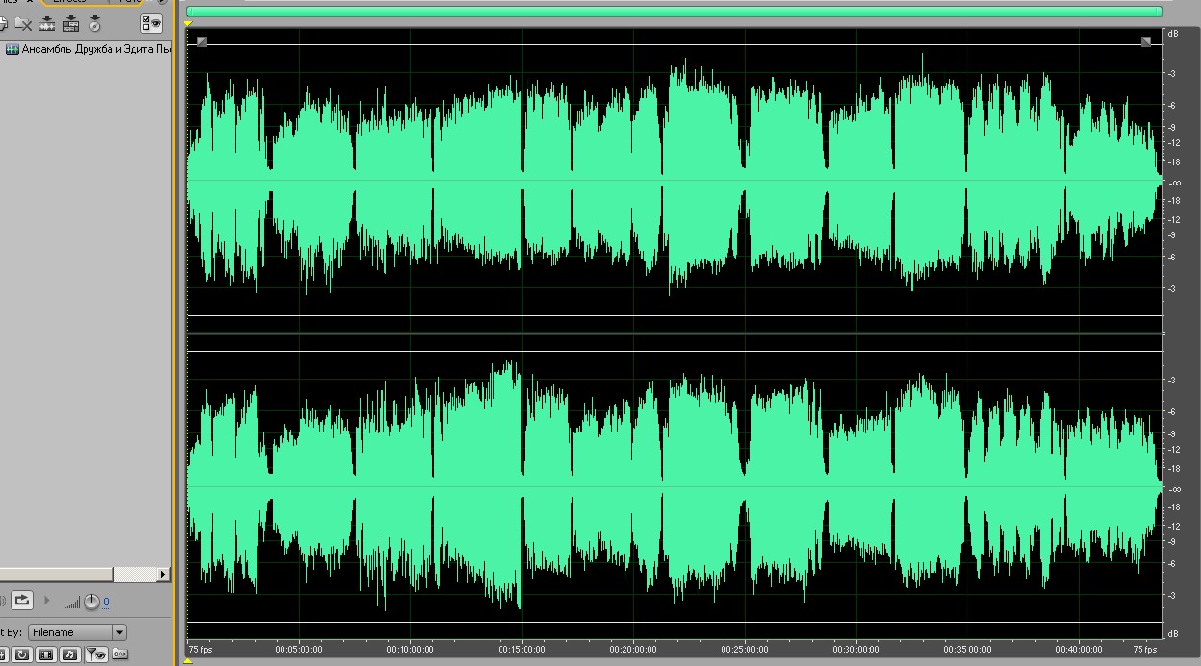Screen dimensions: 1201x666
Task: Toggle the advanced options eye button
Action: point(152,23)
